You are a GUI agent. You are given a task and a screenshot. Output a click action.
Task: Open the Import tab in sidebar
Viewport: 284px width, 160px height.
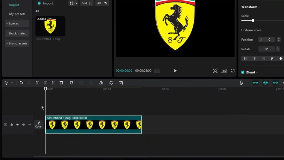click(x=14, y=5)
